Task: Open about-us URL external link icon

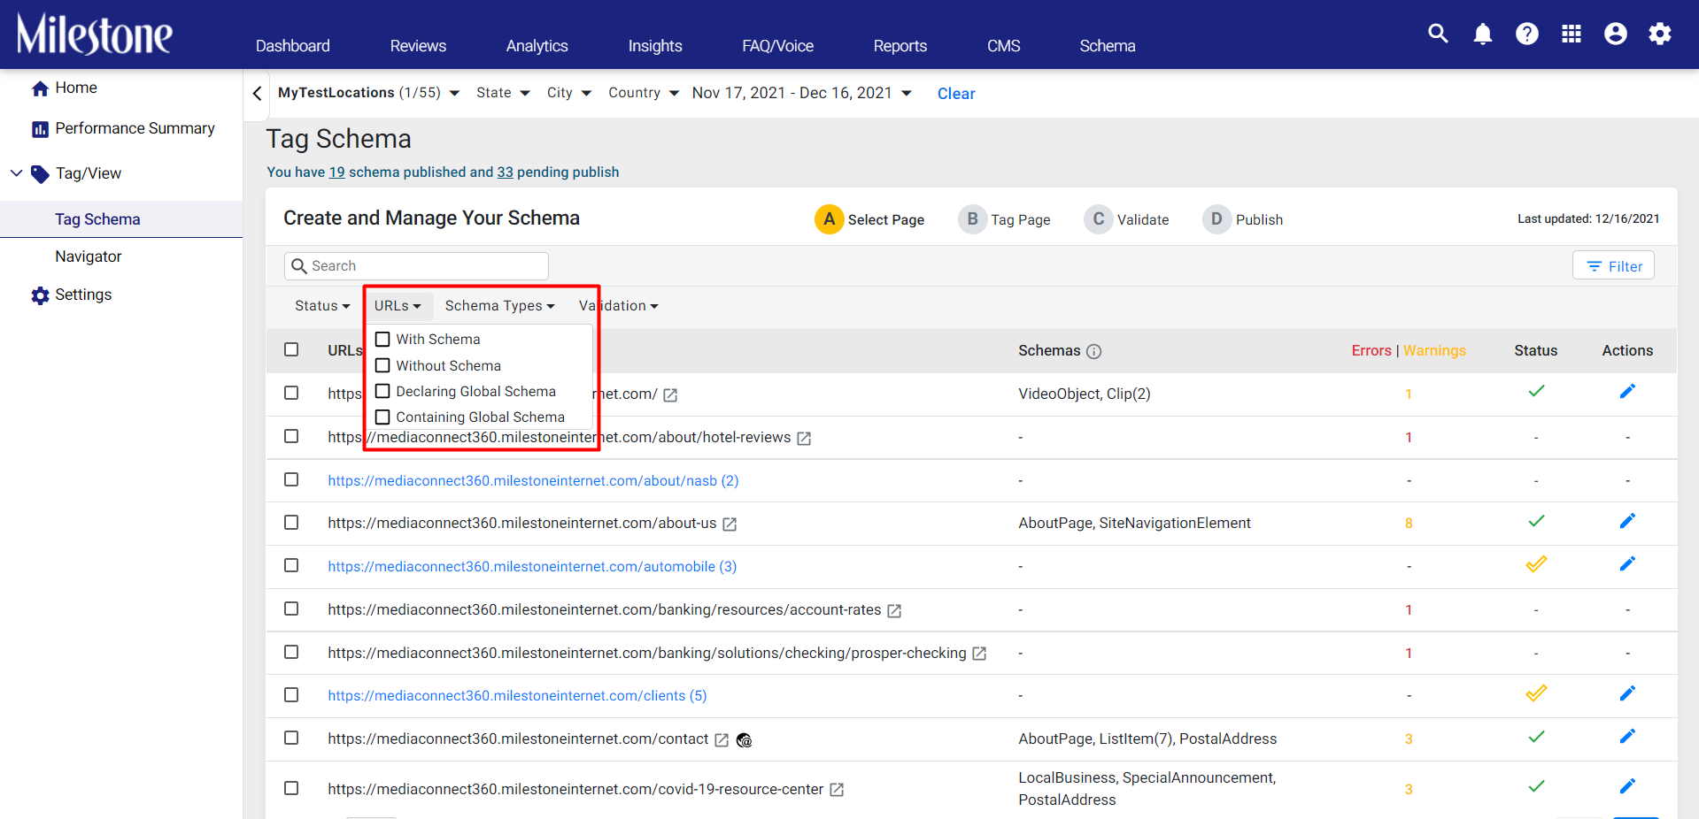Action: (x=730, y=524)
